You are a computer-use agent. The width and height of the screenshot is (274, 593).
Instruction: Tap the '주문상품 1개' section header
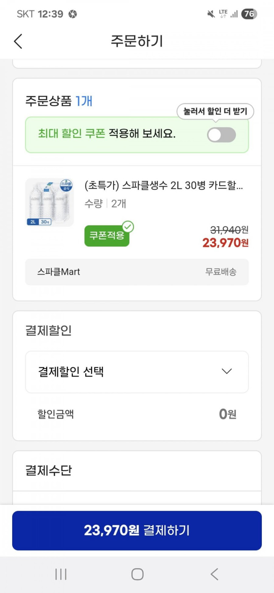(59, 101)
